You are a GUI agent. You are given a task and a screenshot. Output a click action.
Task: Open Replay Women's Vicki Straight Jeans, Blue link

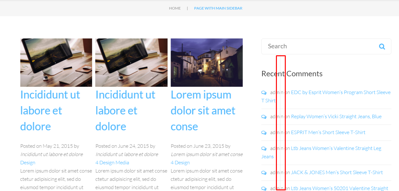[336, 117]
